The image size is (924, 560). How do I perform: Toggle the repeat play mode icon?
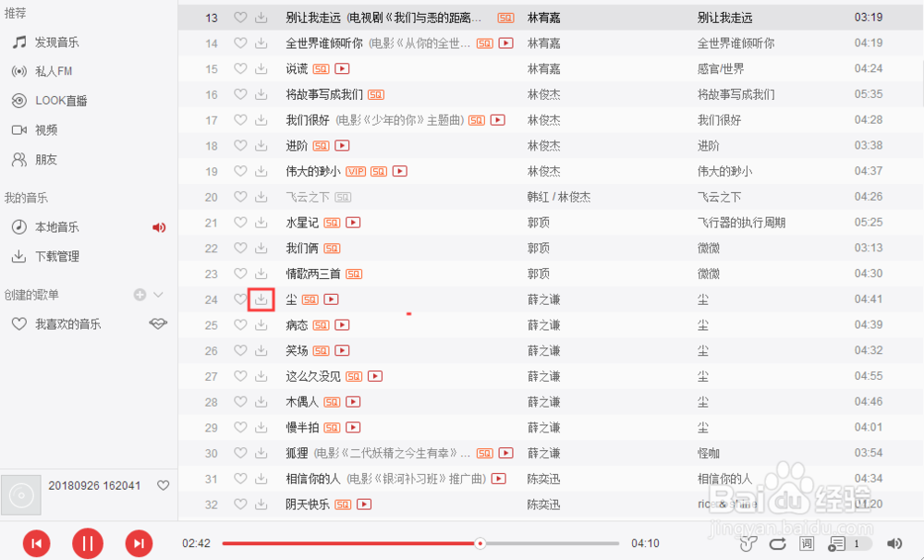click(x=776, y=543)
